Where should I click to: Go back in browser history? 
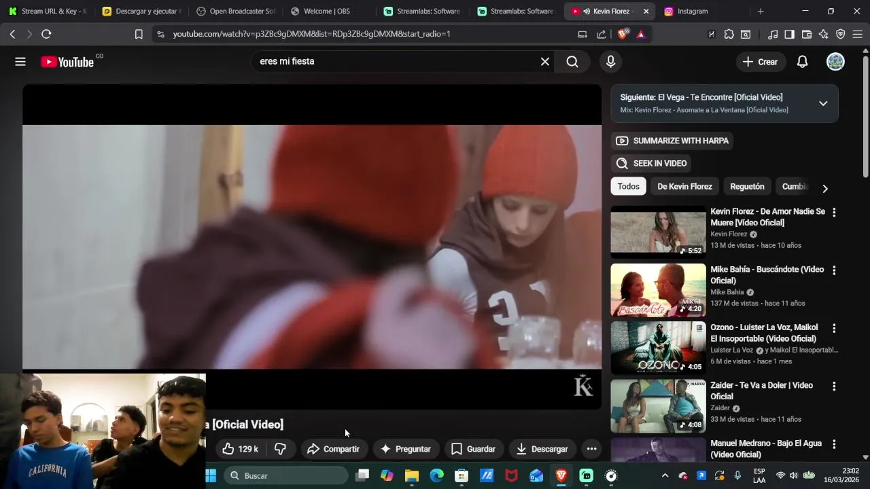[12, 34]
